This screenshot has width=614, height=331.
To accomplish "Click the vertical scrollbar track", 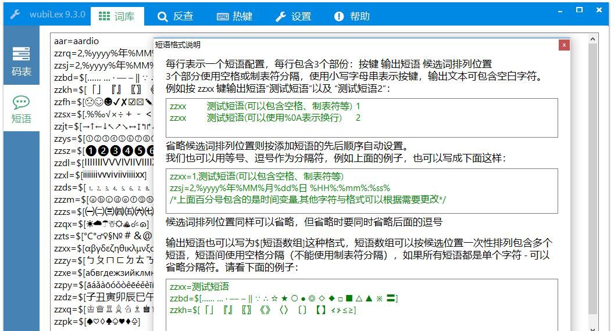I will click(592, 180).
